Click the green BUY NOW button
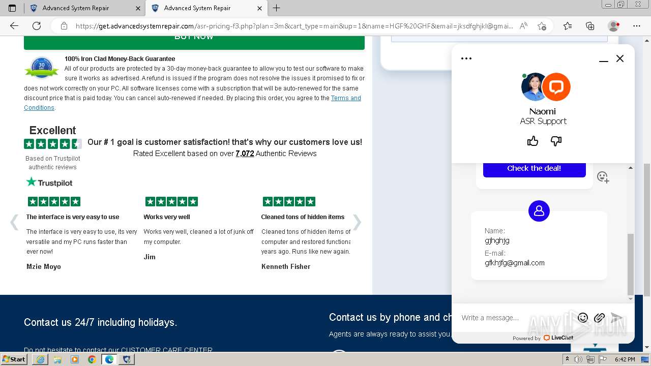The image size is (651, 366). pyautogui.click(x=194, y=42)
